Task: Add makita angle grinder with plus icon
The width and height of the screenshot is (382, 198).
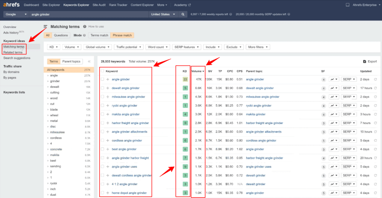Action: [108, 114]
